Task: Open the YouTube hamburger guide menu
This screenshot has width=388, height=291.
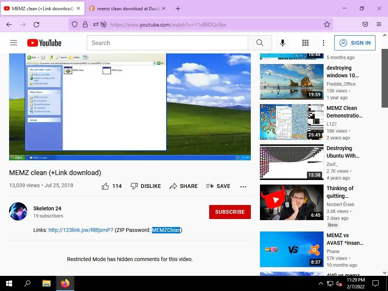Action: [x=14, y=43]
